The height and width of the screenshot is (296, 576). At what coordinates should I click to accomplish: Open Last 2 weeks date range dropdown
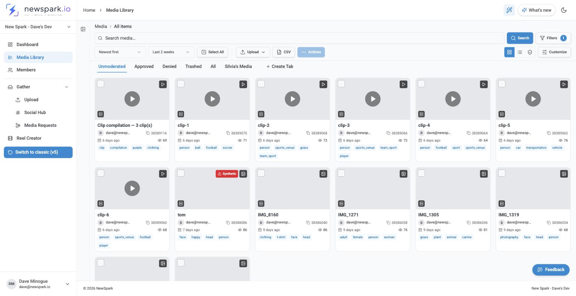(x=171, y=52)
